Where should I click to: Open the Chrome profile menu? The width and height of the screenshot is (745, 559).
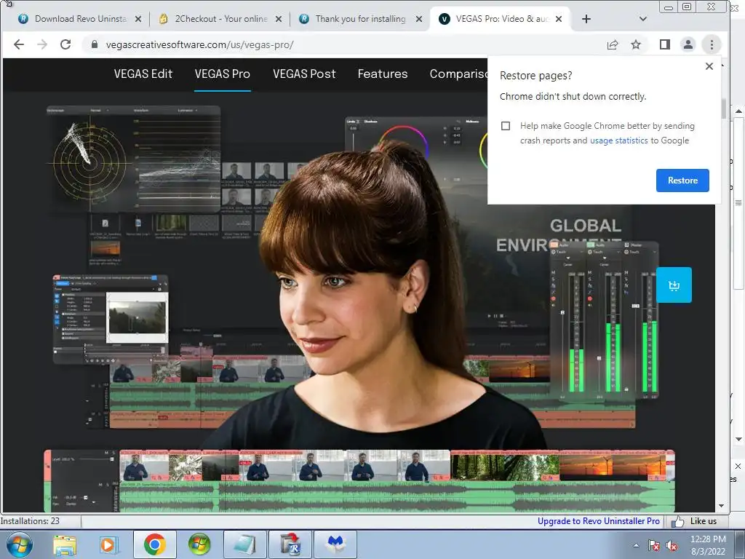688,44
